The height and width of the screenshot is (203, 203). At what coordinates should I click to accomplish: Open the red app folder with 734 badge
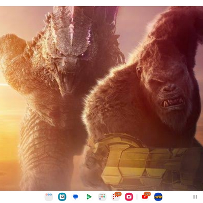(116, 196)
